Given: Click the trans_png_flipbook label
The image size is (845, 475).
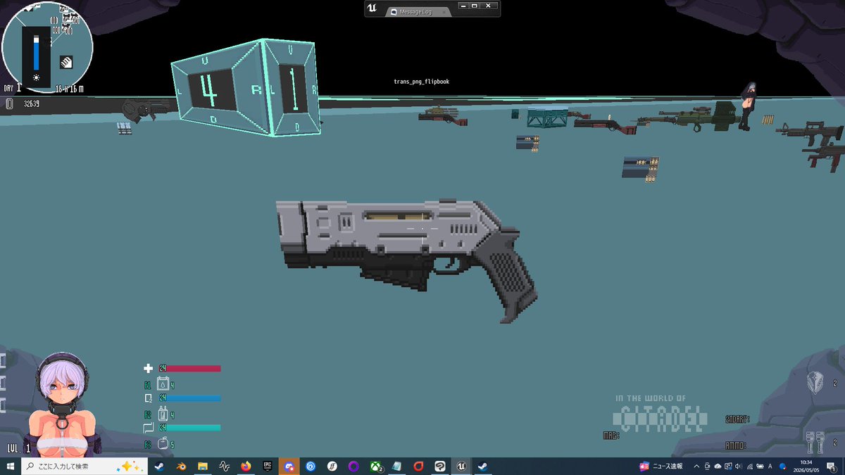Looking at the screenshot, I should pyautogui.click(x=422, y=82).
